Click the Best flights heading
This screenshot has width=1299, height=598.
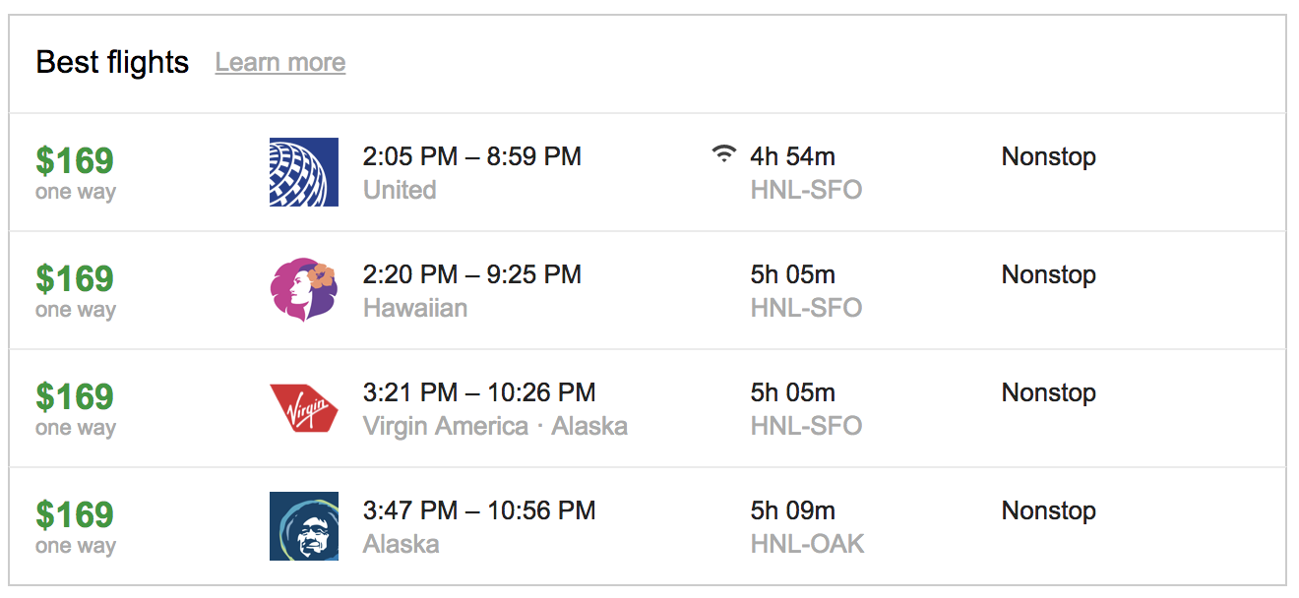(112, 62)
